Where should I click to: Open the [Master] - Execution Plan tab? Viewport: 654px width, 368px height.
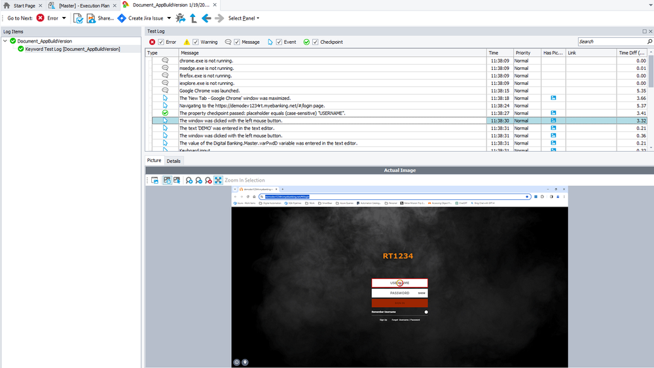(x=81, y=5)
